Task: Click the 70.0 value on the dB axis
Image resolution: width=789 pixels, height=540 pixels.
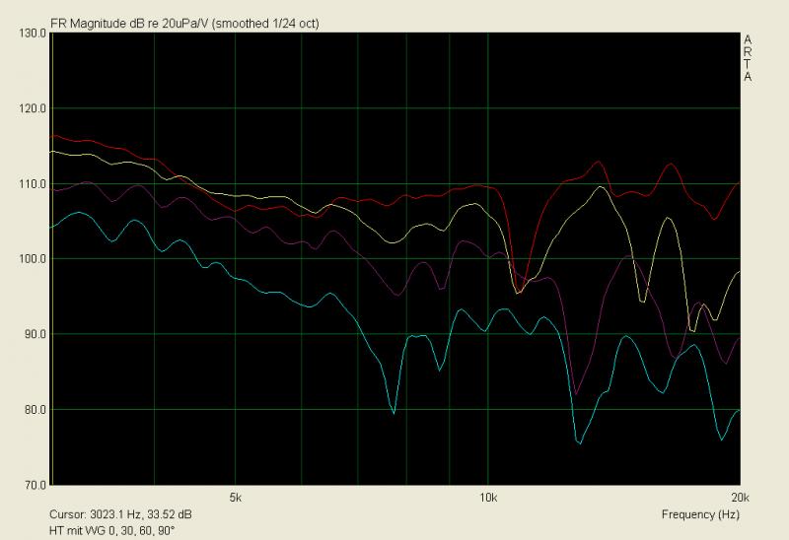Action: tap(36, 485)
